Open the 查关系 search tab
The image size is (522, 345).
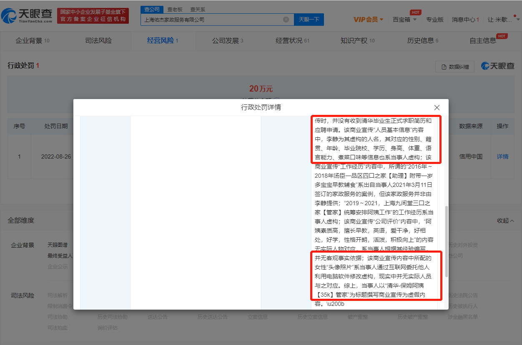point(197,9)
